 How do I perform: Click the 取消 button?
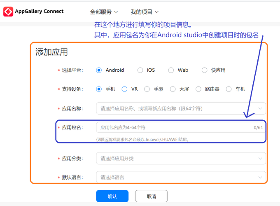[x=151, y=196]
